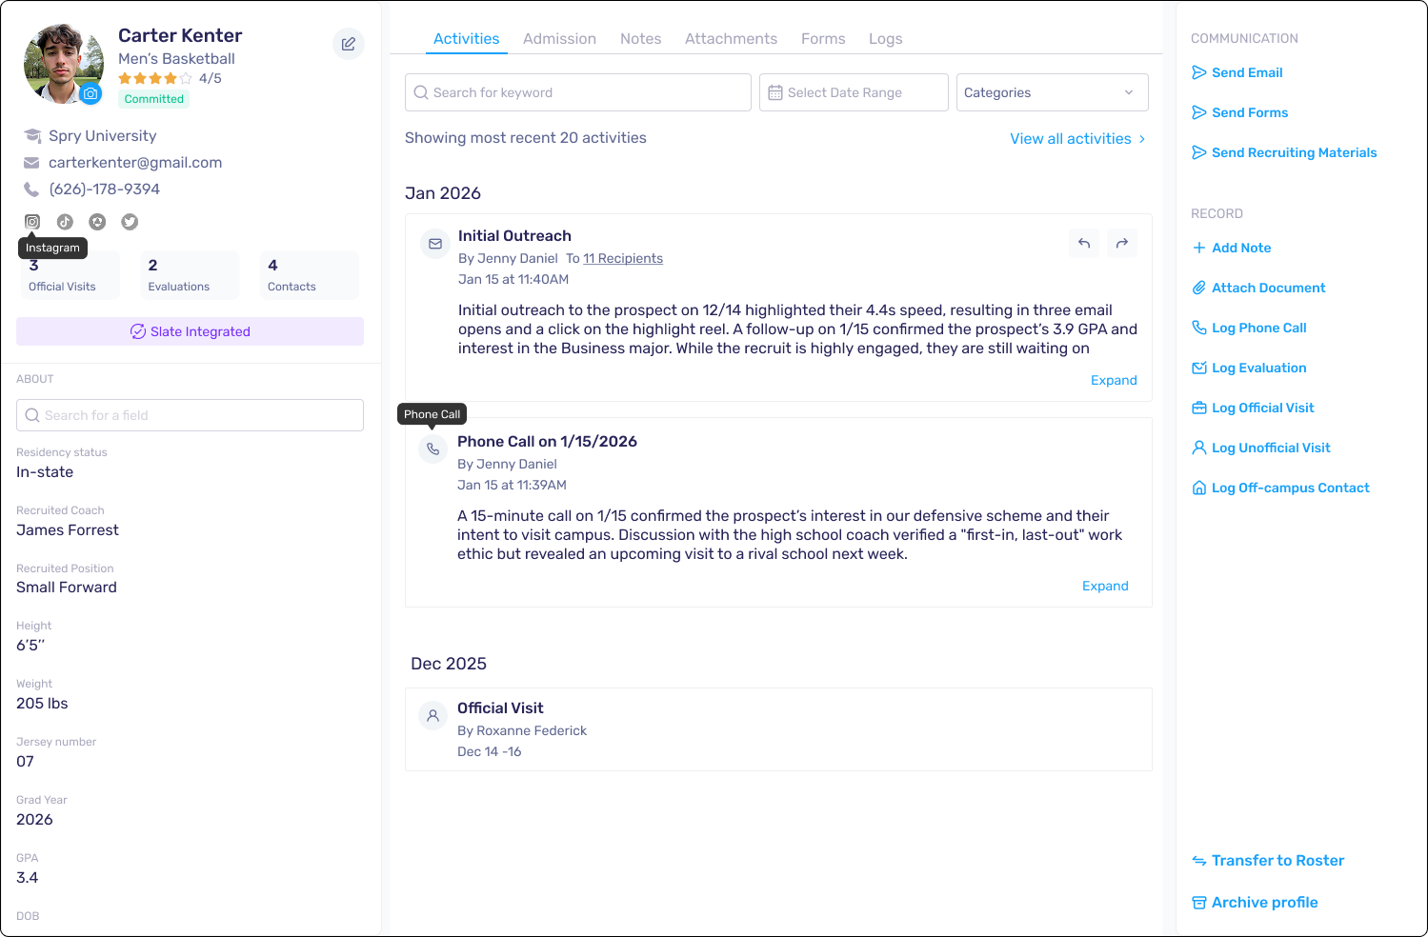Open the Categories dropdown
1428x937 pixels.
pyautogui.click(x=1052, y=92)
